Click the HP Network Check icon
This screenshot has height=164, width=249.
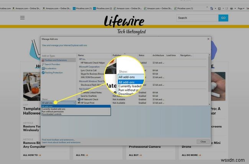[x=79, y=99]
